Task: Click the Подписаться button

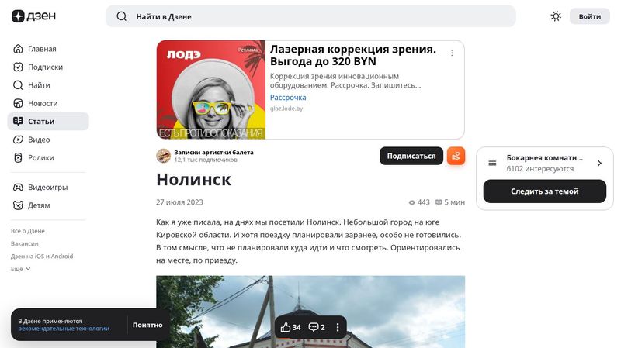Action: pyautogui.click(x=411, y=156)
